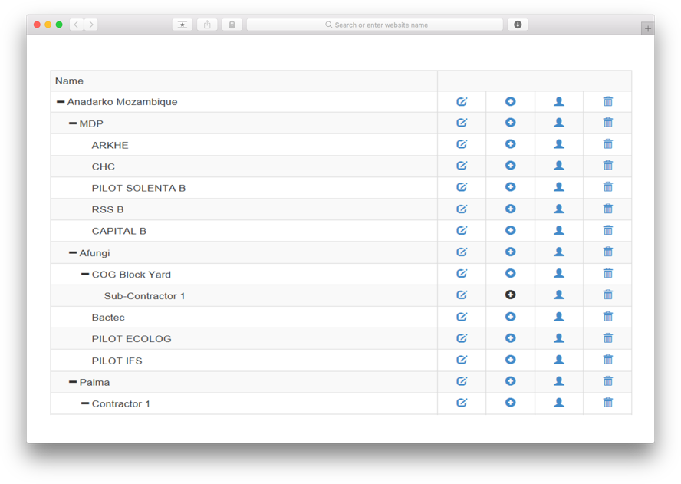Viewport: 681px width, 484px height.
Task: Delete the Palma row
Action: pyautogui.click(x=608, y=381)
